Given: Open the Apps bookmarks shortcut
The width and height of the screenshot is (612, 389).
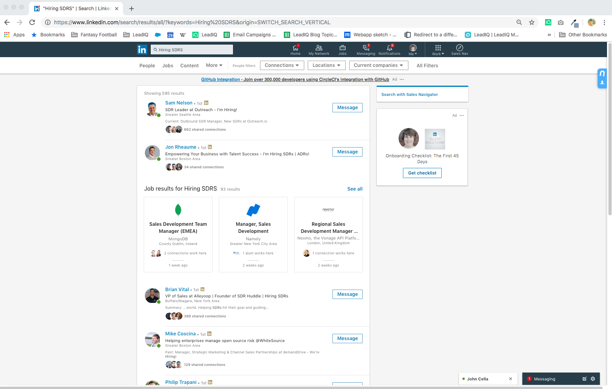Looking at the screenshot, I should click(x=14, y=35).
